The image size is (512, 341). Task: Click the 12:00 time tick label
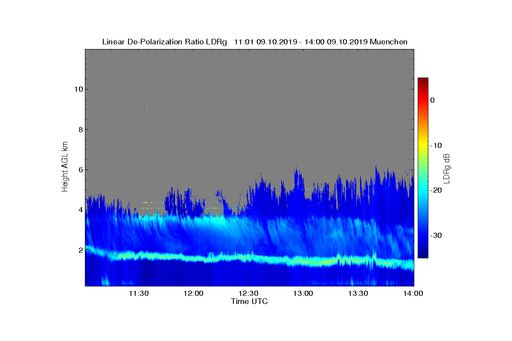pyautogui.click(x=193, y=294)
